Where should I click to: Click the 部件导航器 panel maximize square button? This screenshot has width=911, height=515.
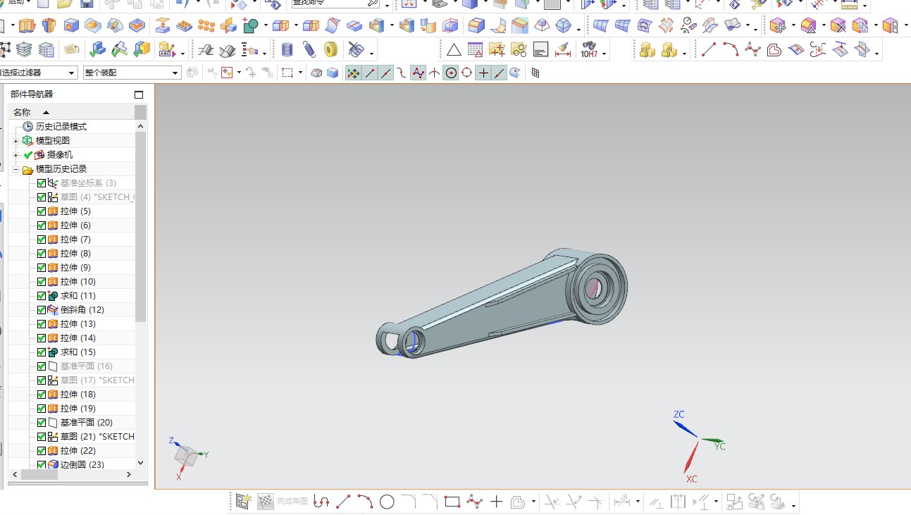139,94
